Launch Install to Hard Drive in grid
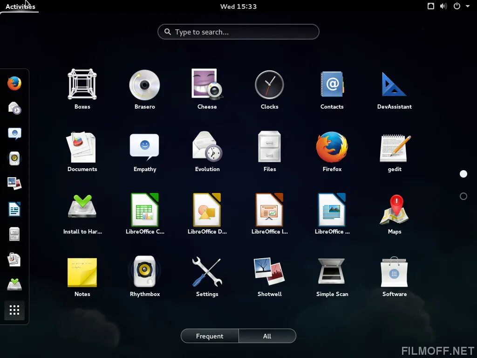Viewport: 477px width, 358px height. tap(82, 214)
